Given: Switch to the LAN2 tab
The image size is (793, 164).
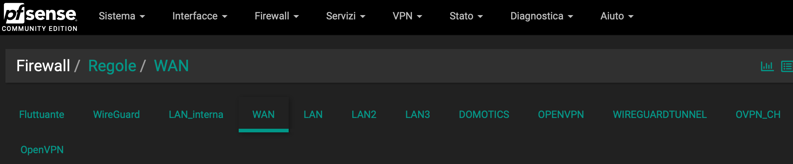Looking at the screenshot, I should 364,114.
